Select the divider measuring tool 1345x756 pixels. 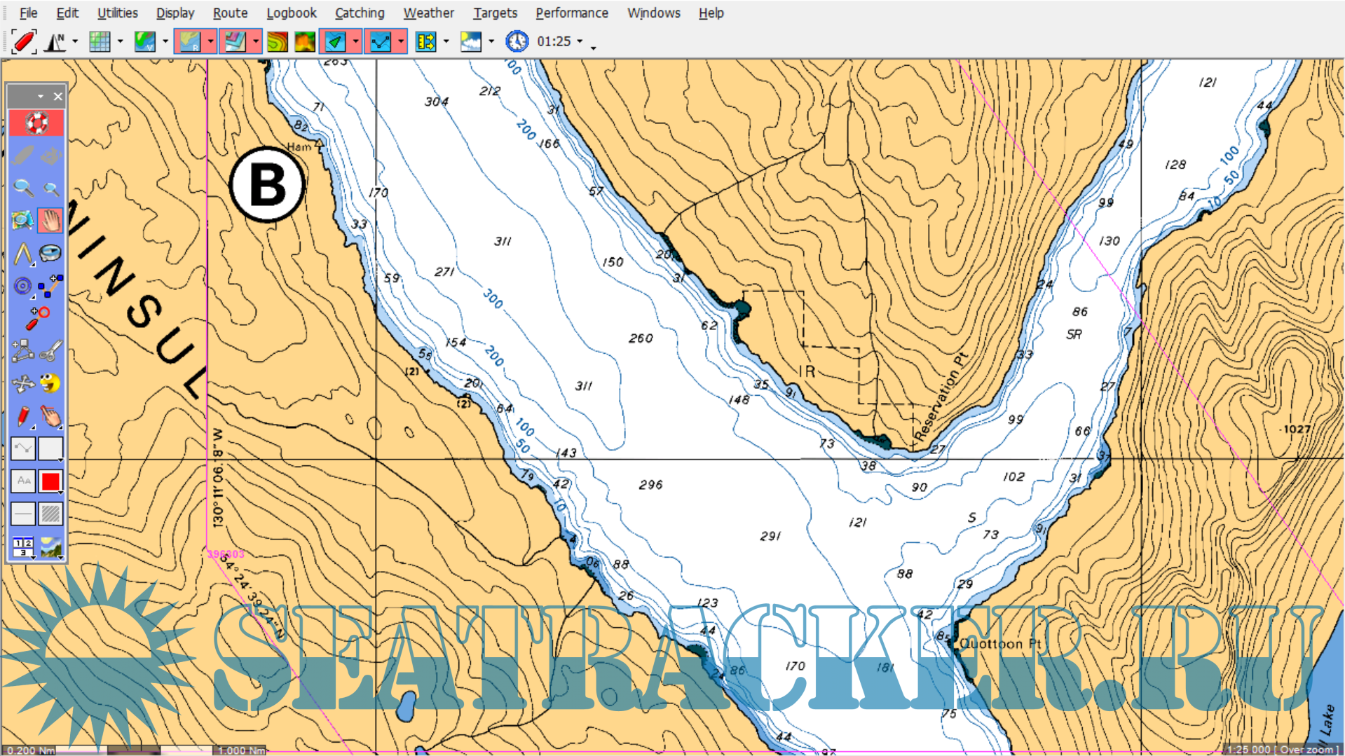coord(22,254)
